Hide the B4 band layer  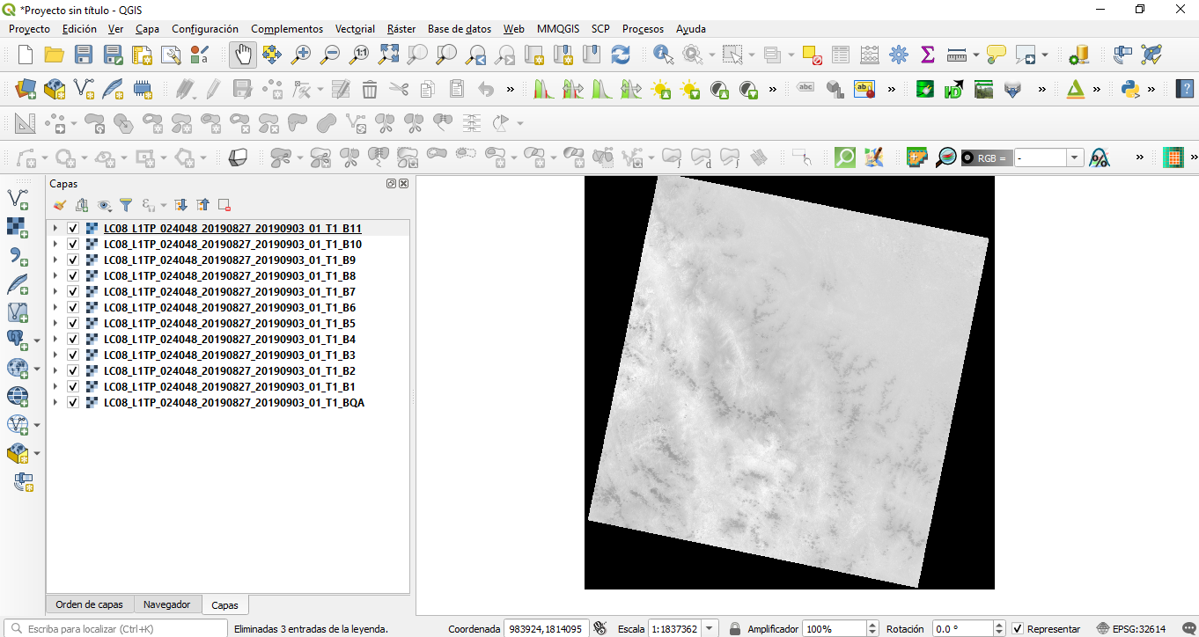point(73,340)
